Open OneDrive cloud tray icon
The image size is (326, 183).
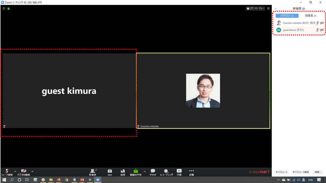284,180
